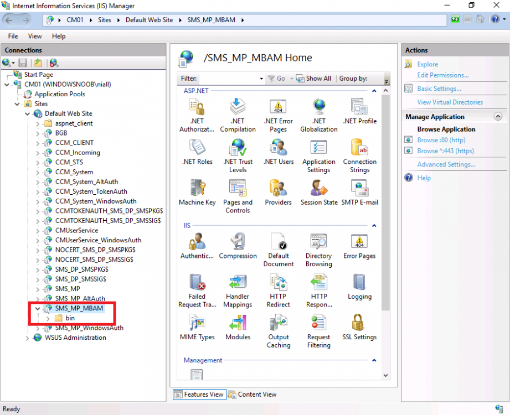Open the Providers feature icon
The width and height of the screenshot is (510, 415).
coord(278,193)
